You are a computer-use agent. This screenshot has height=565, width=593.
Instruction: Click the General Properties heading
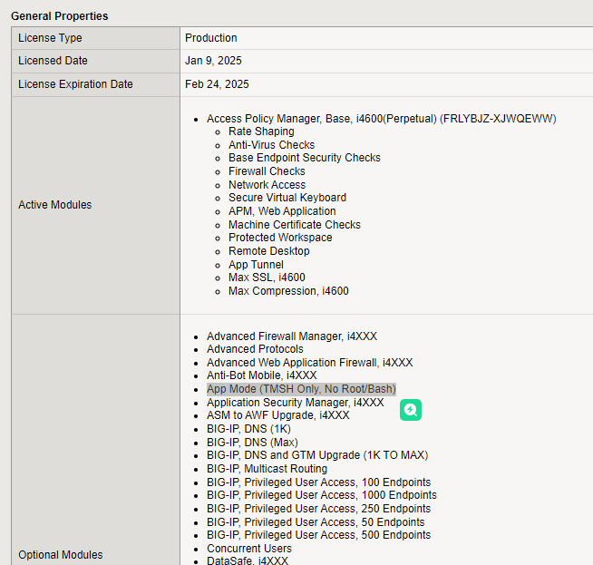(x=59, y=16)
